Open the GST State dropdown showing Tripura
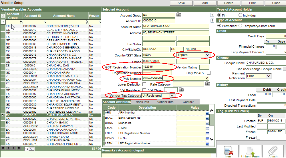 pyautogui.click(x=207, y=55)
